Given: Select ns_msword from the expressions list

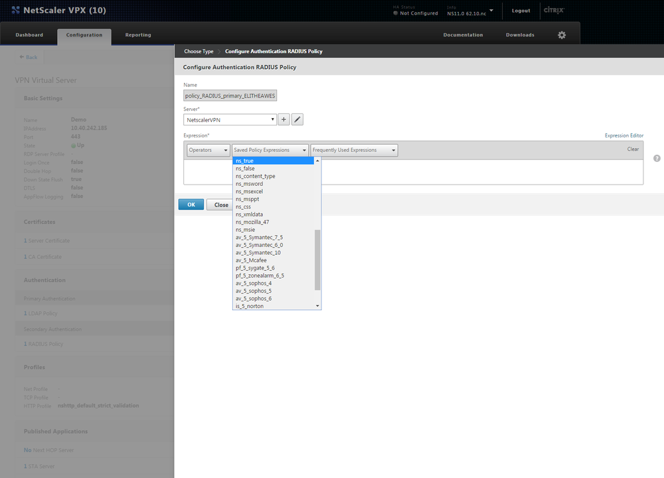Looking at the screenshot, I should coord(248,183).
